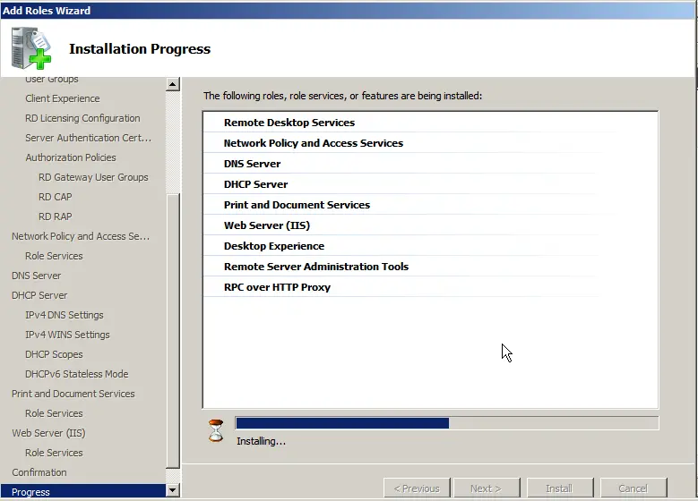Click Remote Desktop Services in install list
Viewport: 698px width, 501px height.
(x=289, y=123)
